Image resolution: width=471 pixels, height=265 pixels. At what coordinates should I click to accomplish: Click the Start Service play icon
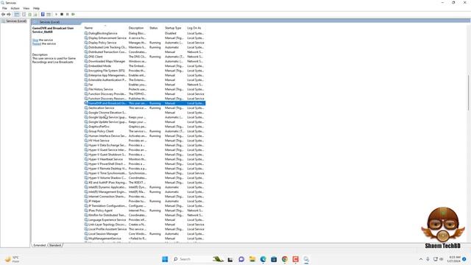tap(56, 15)
